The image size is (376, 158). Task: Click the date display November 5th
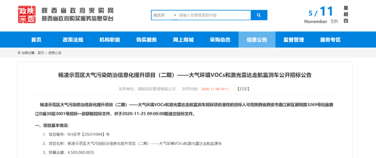pos(321,21)
